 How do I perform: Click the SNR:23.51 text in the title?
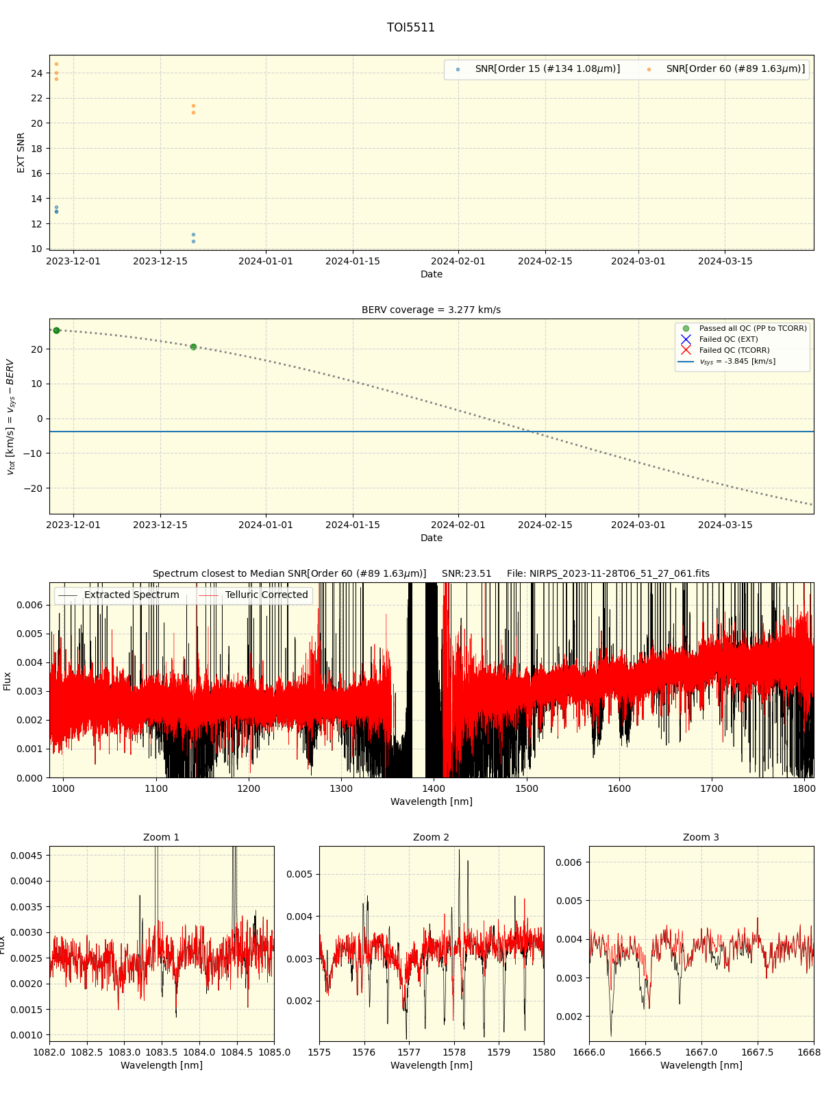click(466, 573)
